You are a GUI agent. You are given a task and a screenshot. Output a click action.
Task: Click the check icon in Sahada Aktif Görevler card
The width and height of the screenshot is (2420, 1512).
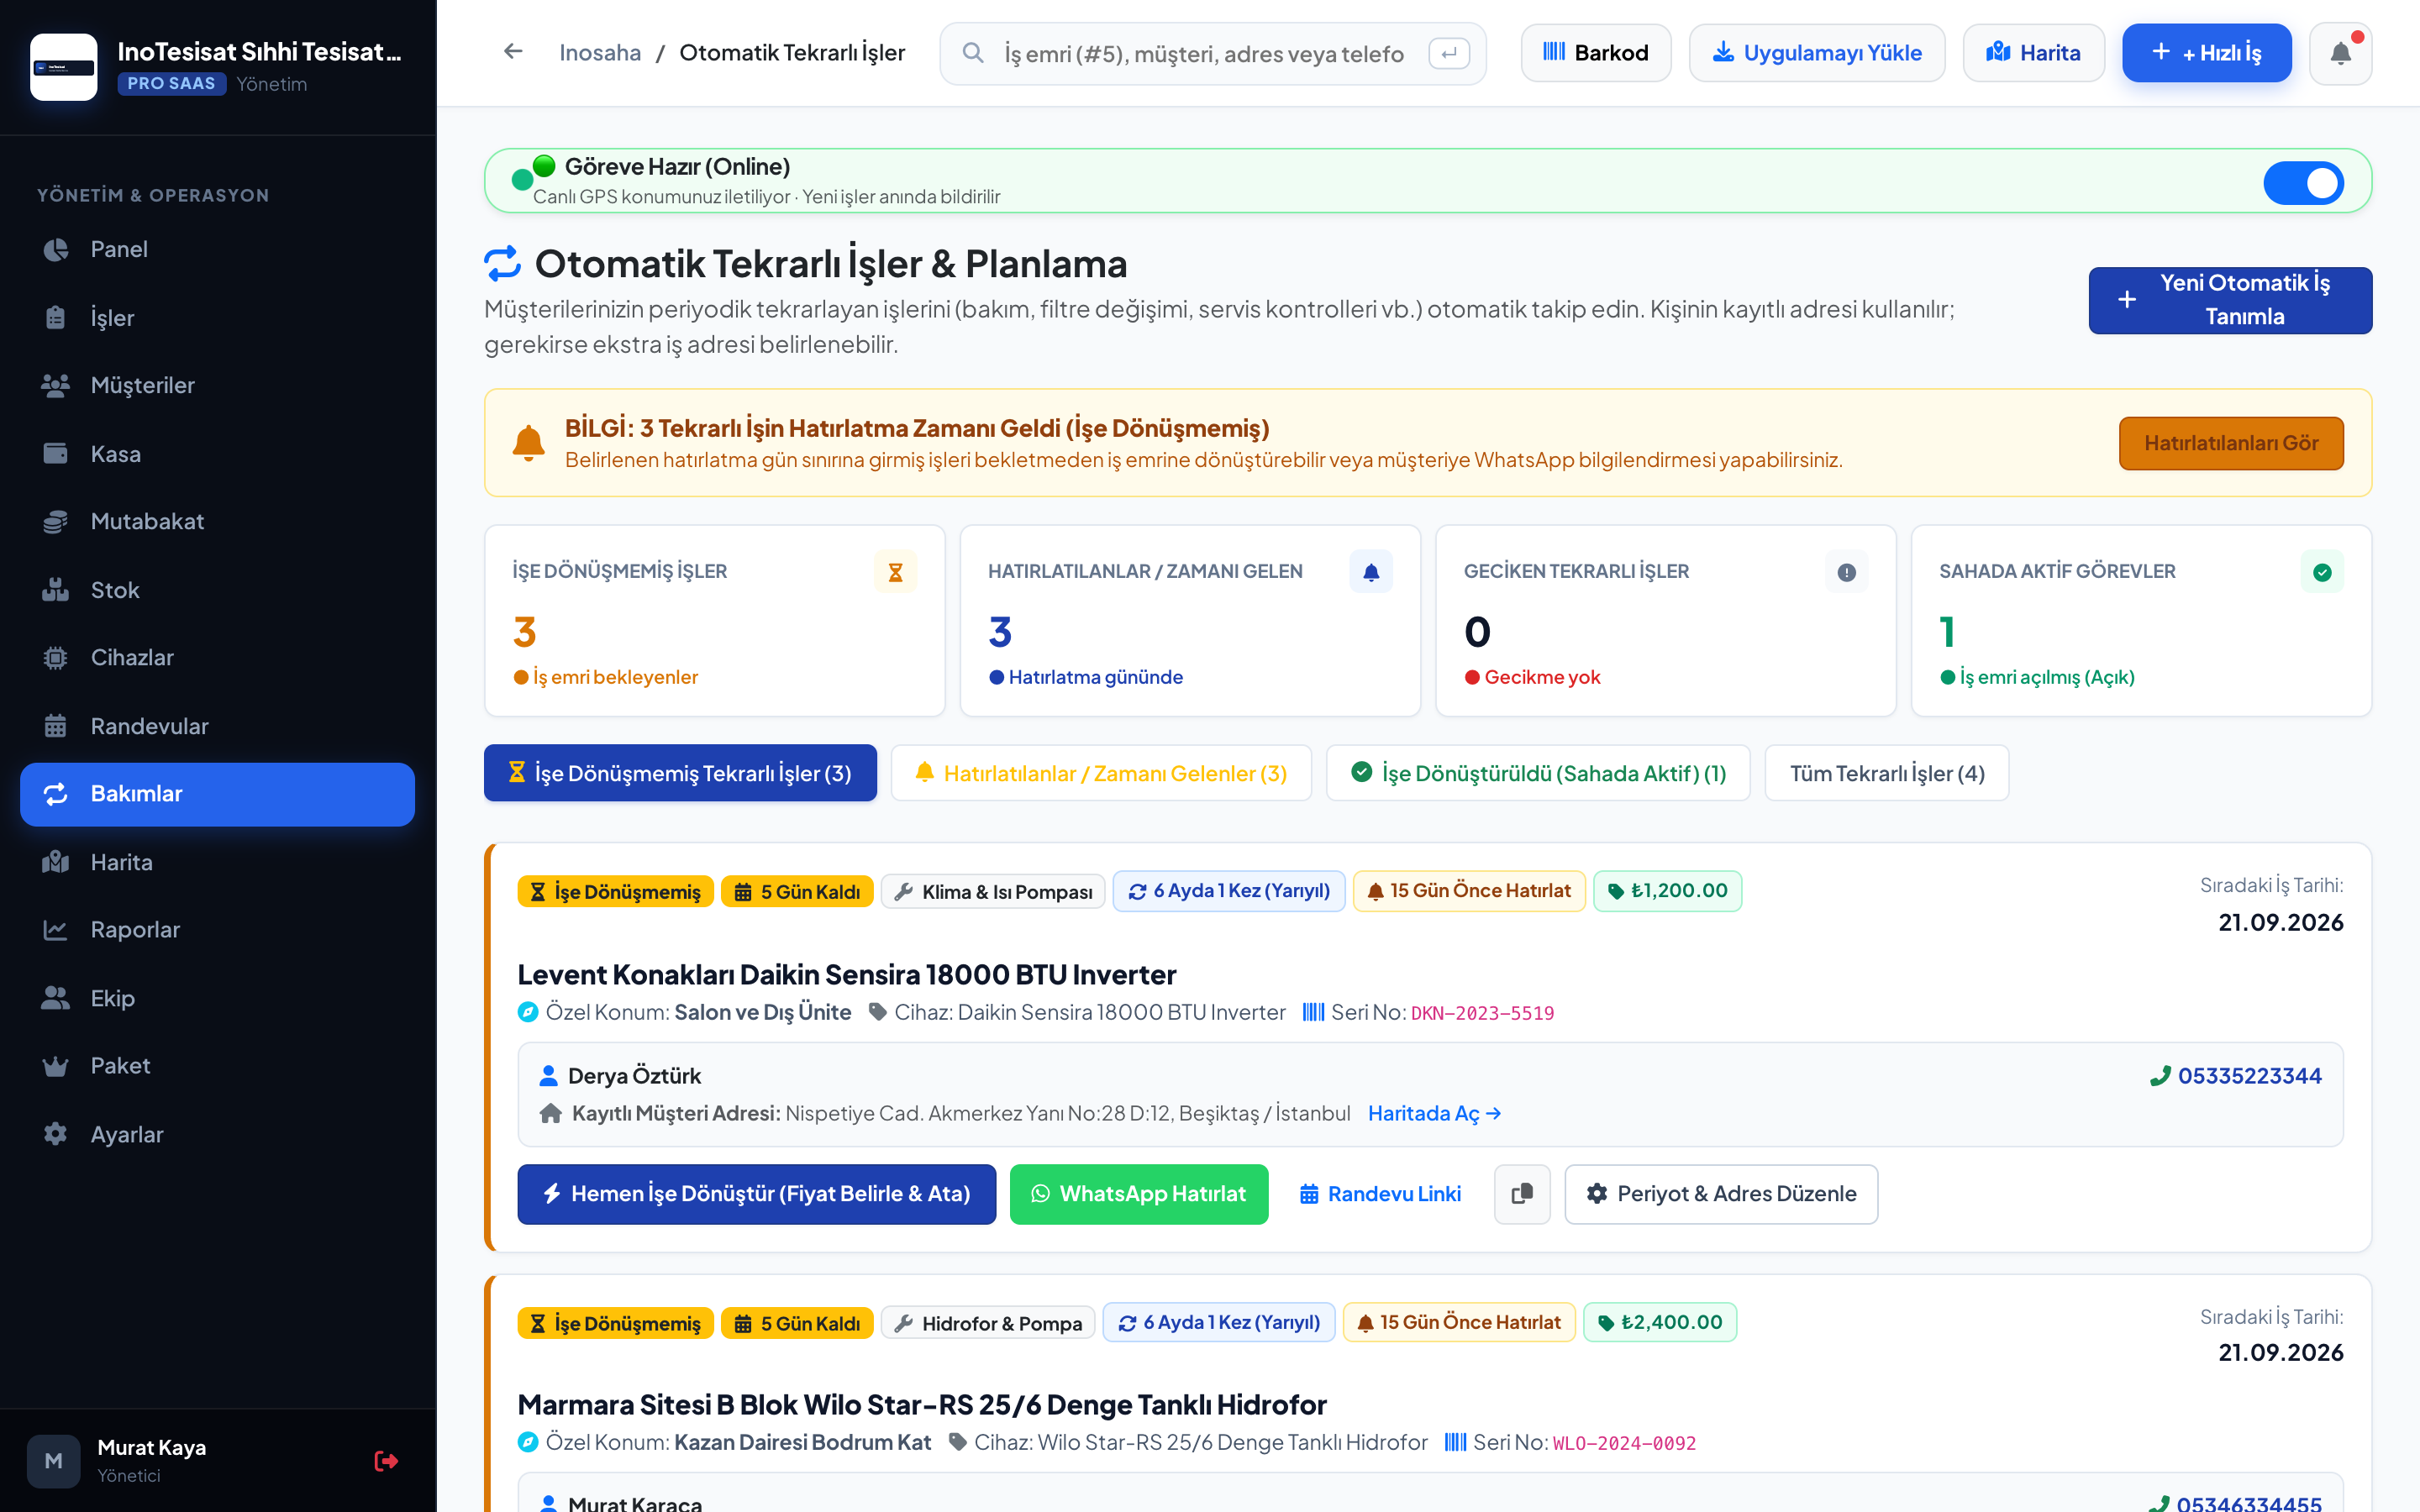[2322, 572]
